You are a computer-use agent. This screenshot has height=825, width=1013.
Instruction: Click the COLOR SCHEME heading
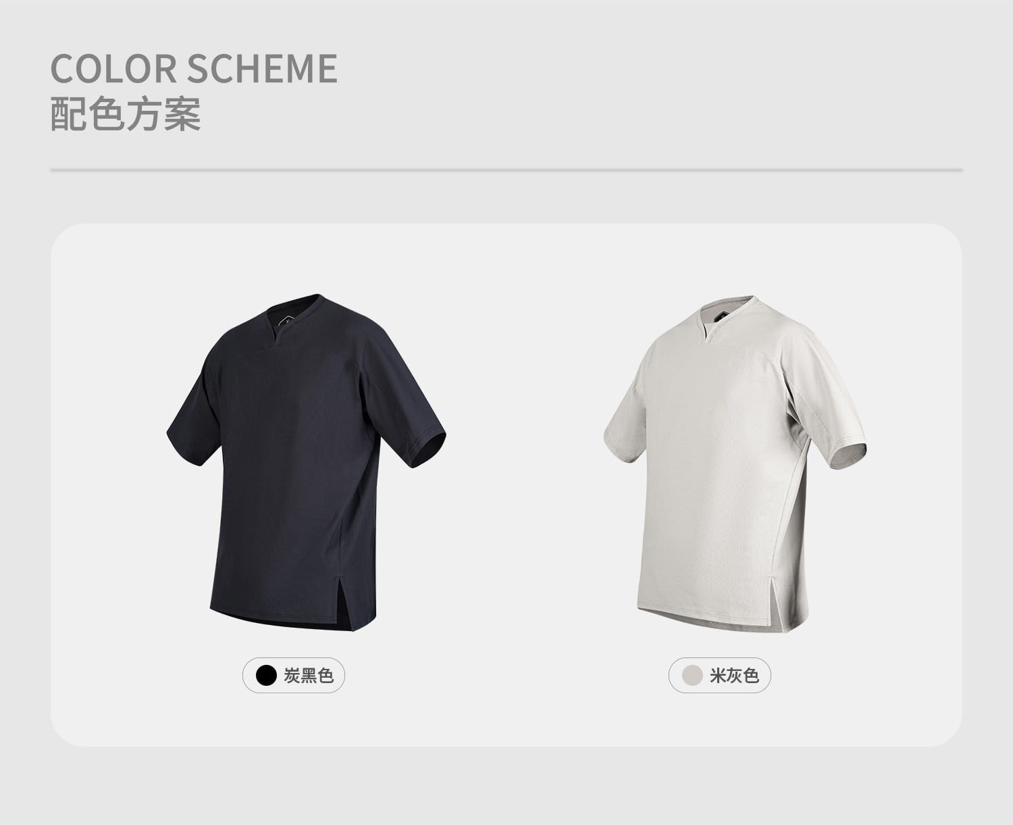click(194, 68)
